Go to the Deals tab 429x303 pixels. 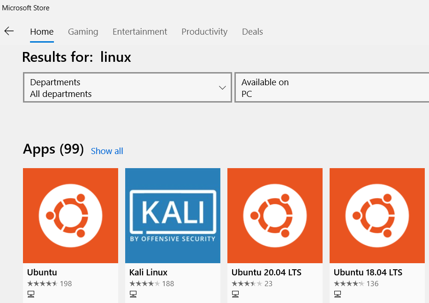pyautogui.click(x=252, y=32)
